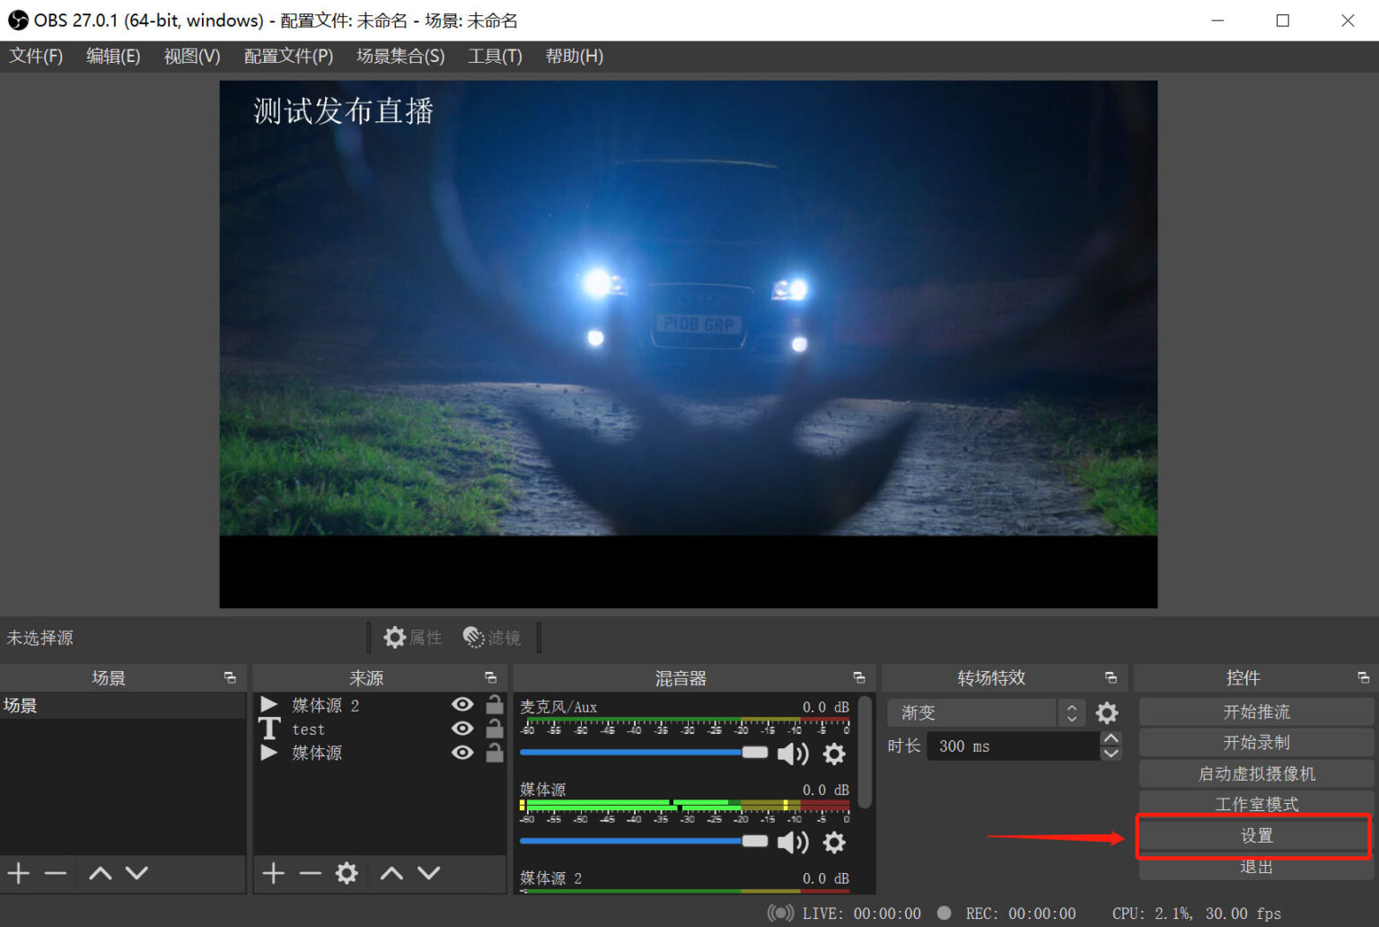The image size is (1379, 927).
Task: Move selected source down with arrow
Action: coord(429,872)
